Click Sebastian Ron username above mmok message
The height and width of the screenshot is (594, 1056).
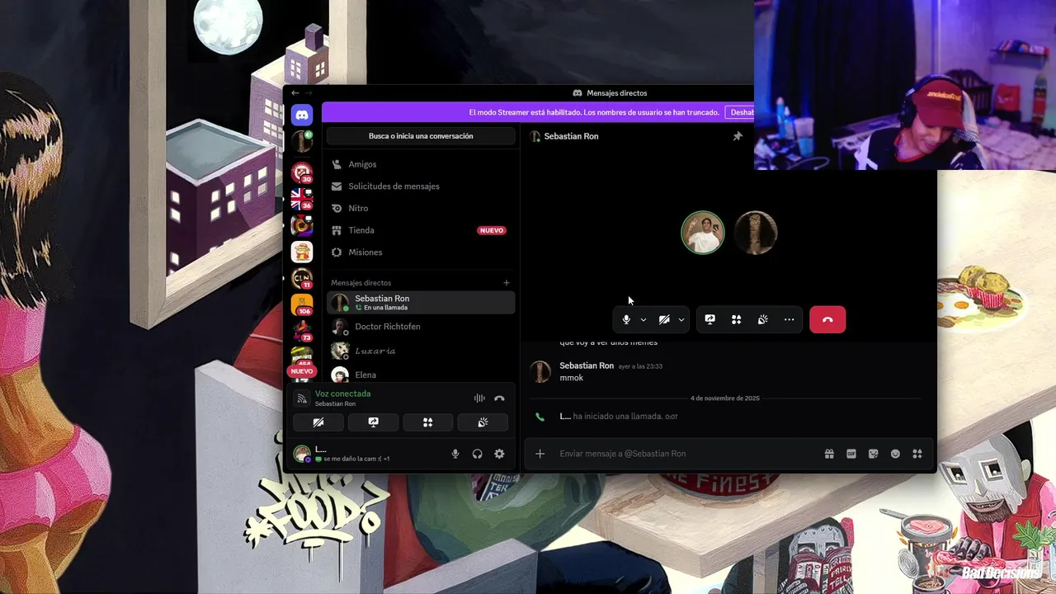click(587, 365)
